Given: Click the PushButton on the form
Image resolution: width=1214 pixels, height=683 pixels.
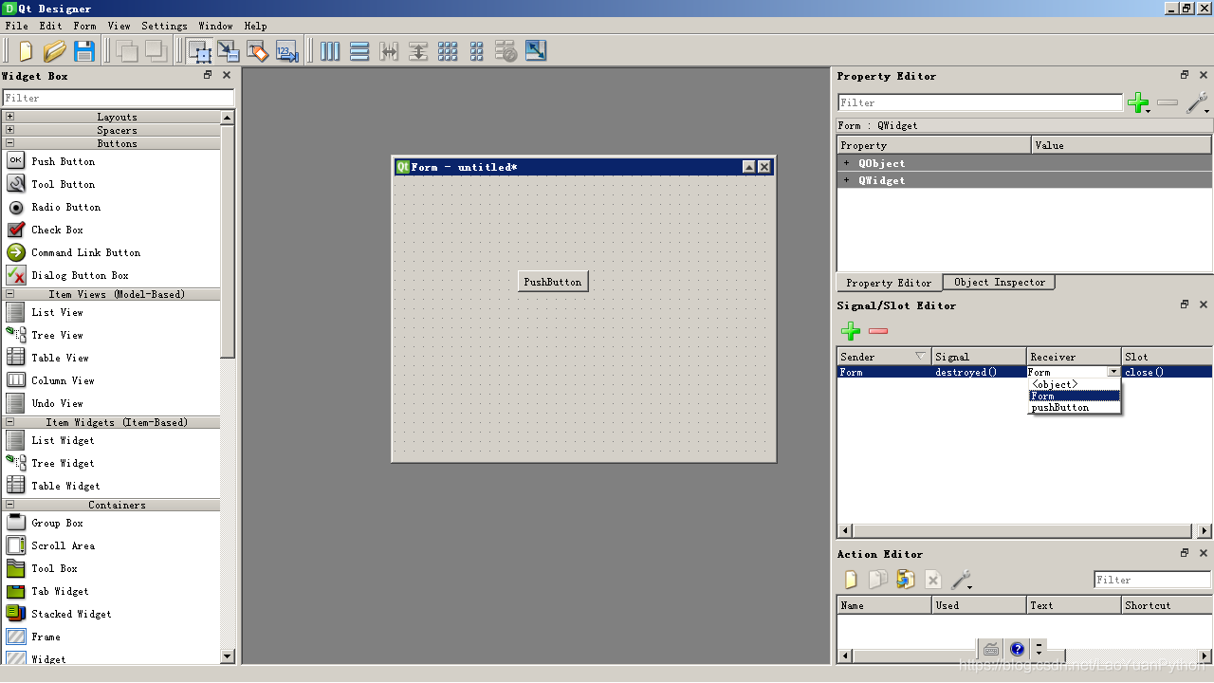Looking at the screenshot, I should pyautogui.click(x=553, y=282).
